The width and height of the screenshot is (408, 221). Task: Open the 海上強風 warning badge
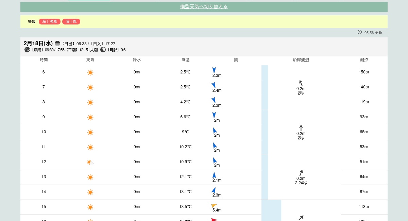pos(49,21)
